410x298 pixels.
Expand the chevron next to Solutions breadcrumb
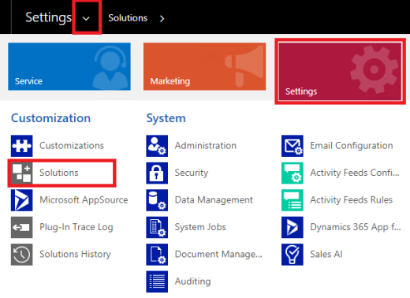[x=162, y=18]
